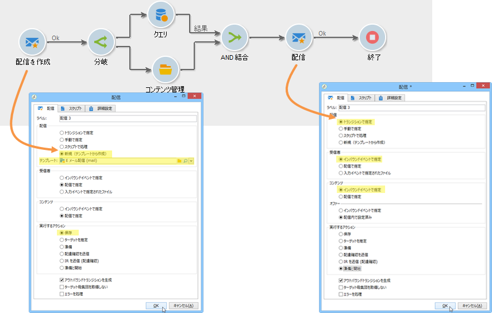492x313 pixels.
Task: Select the クエリ query activity icon
Action: click(161, 15)
